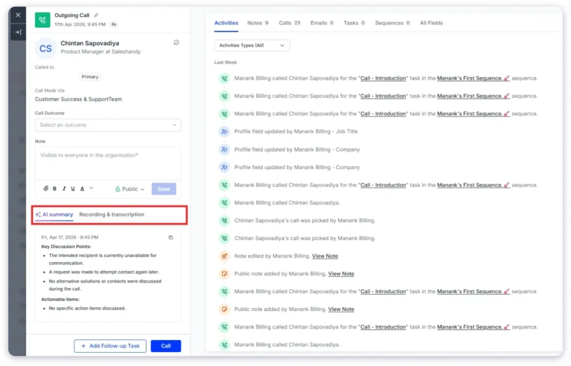Click the green outgoing call icon in header
Image resolution: width=571 pixels, height=366 pixels.
[43, 19]
